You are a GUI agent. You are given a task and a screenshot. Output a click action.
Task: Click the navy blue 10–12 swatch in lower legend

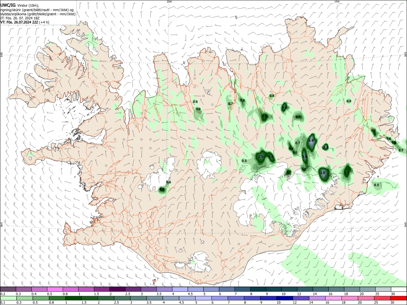tap(284, 298)
